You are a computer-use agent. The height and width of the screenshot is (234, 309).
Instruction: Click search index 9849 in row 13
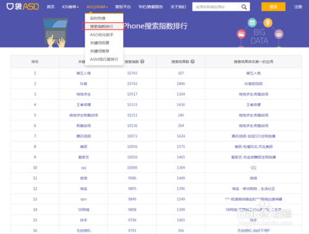coord(132,199)
